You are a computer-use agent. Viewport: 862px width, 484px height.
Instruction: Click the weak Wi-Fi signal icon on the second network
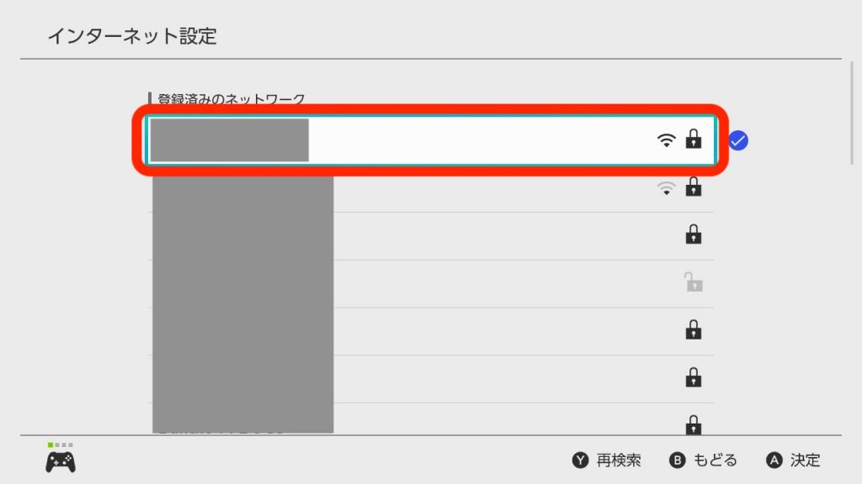(x=667, y=188)
